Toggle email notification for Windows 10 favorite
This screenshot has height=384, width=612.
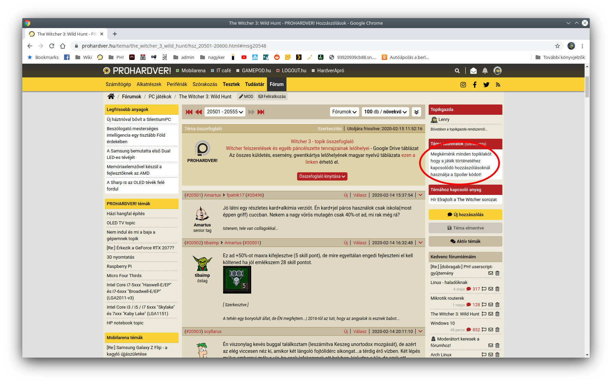click(491, 330)
